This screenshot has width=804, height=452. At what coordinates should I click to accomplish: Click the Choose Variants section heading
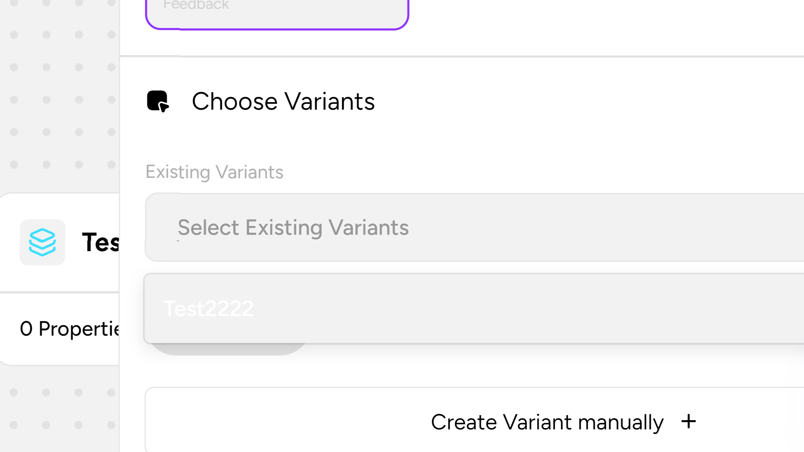[x=283, y=101]
